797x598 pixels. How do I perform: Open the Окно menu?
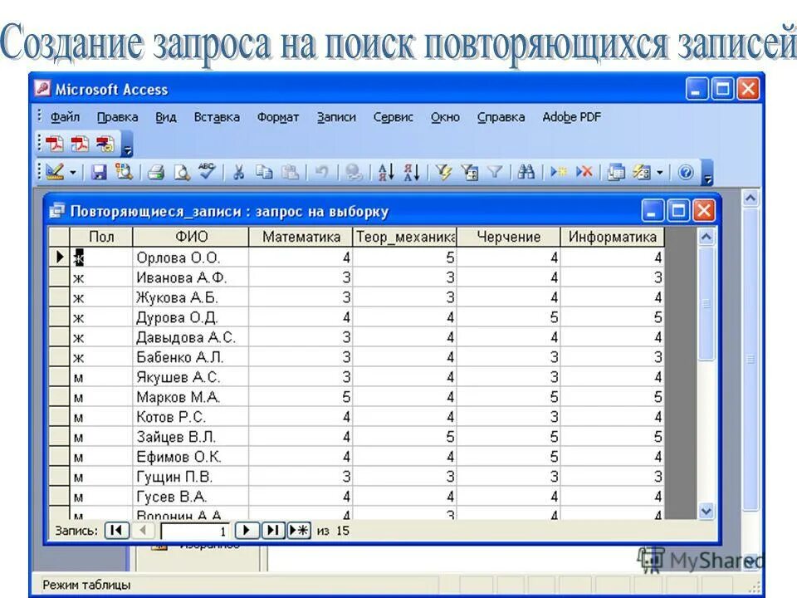(445, 117)
